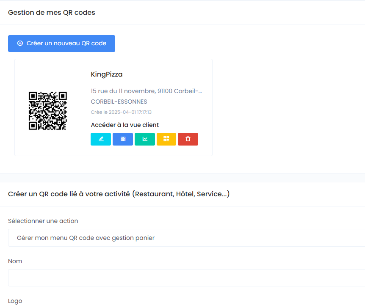Screen dimensions: 365x308
Task: Click the cyan edit pencil icon
Action: pyautogui.click(x=101, y=139)
